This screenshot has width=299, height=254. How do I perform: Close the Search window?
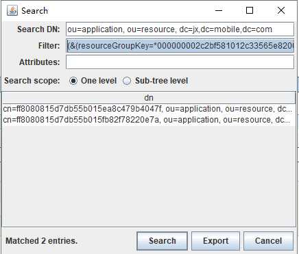point(281,10)
